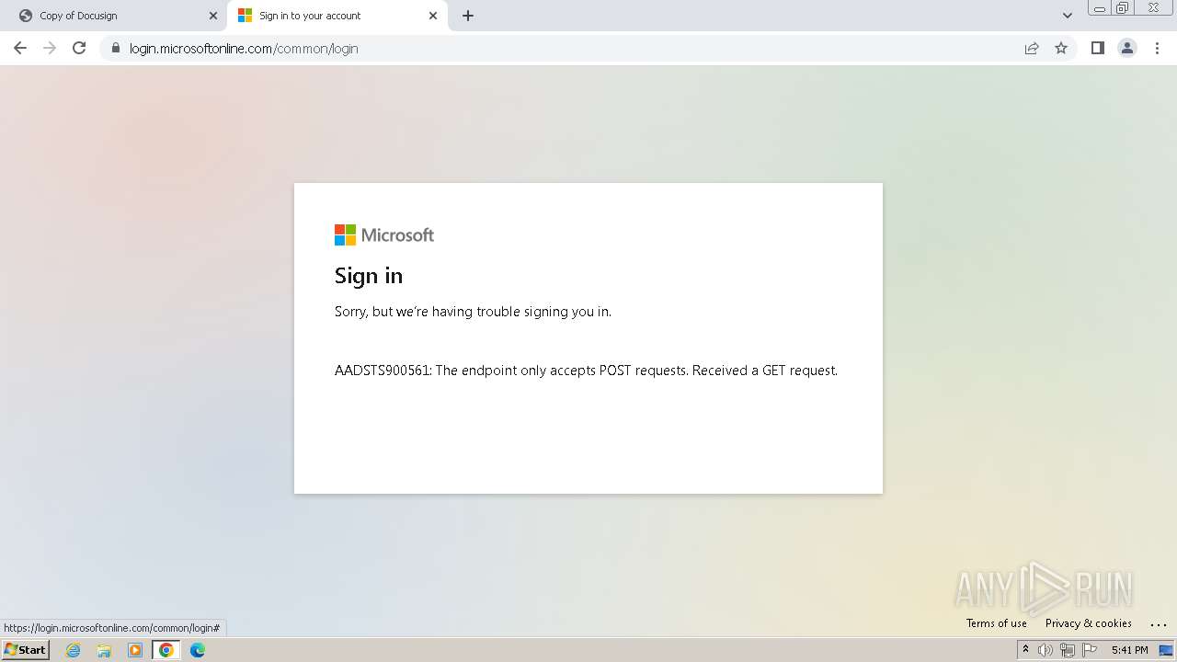The width and height of the screenshot is (1177, 662).
Task: Open Privacy & cookies link
Action: point(1088,623)
